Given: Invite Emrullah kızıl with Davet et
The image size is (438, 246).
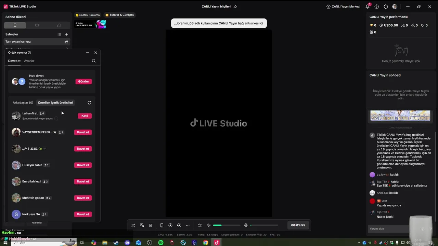Looking at the screenshot, I should [83, 181].
